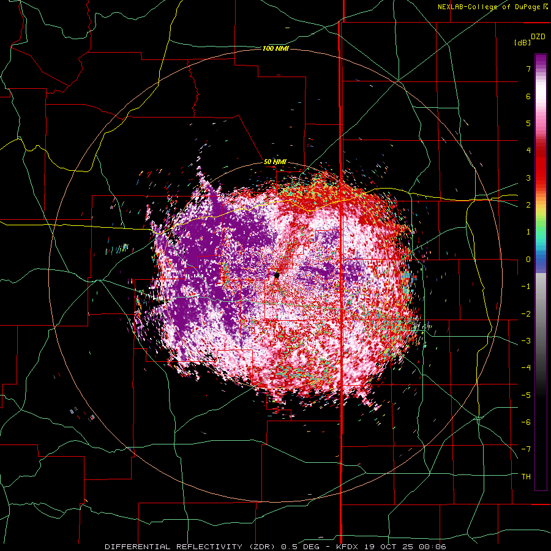This screenshot has width=551, height=551.
Task: Click the 7 value on the color scale
Action: tap(528, 69)
